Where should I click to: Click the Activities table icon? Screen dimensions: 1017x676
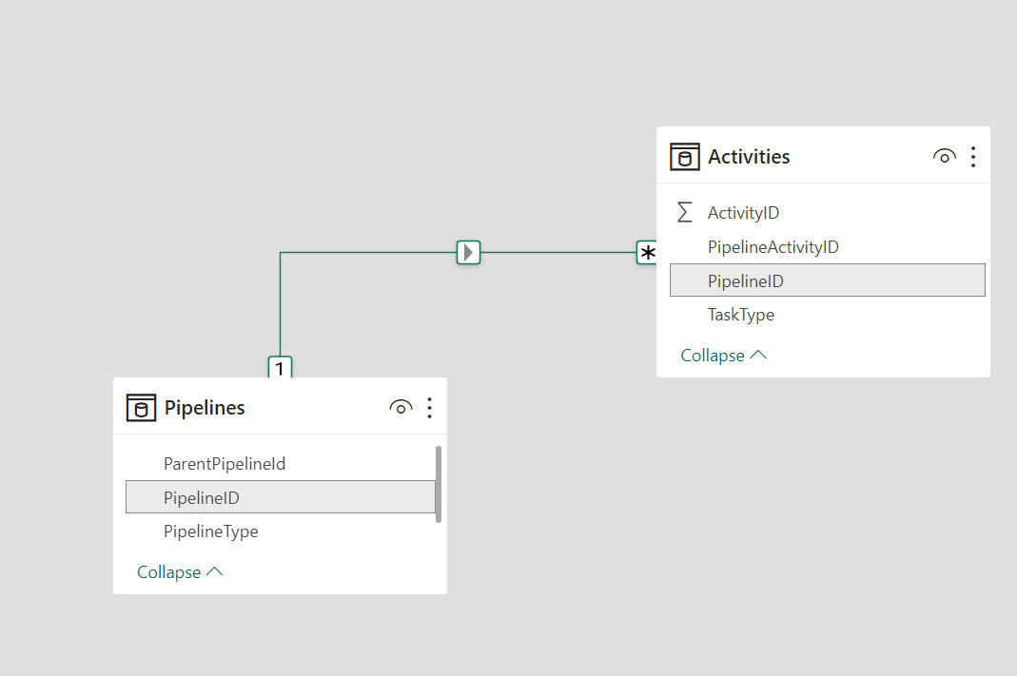684,157
